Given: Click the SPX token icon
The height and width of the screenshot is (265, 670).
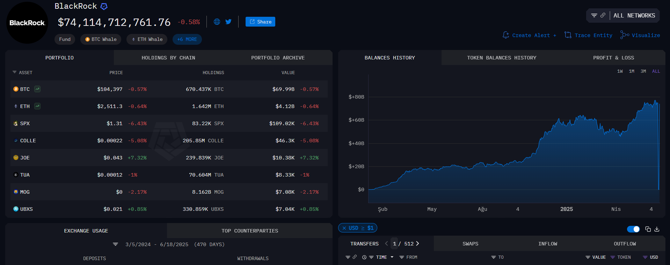Looking at the screenshot, I should point(16,123).
